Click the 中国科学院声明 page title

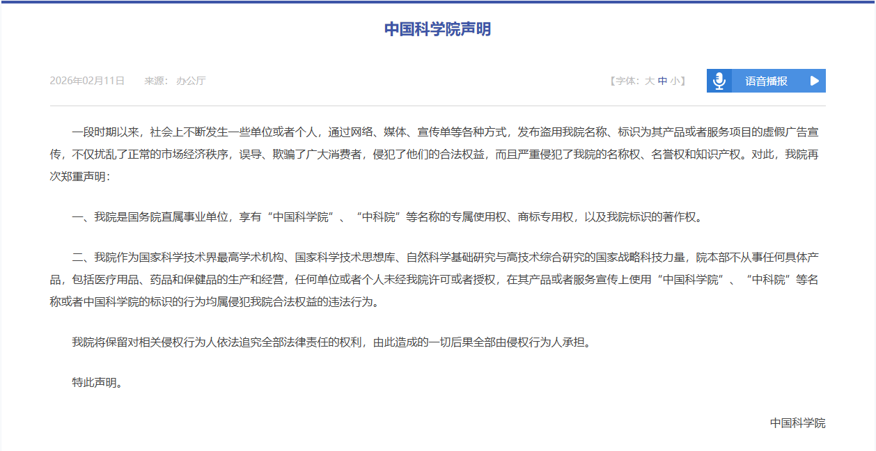(x=437, y=29)
